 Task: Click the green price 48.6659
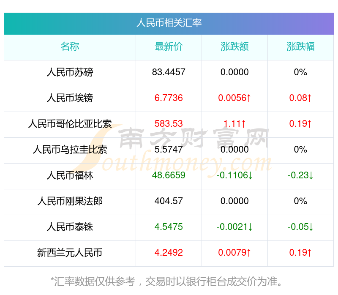(x=169, y=175)
